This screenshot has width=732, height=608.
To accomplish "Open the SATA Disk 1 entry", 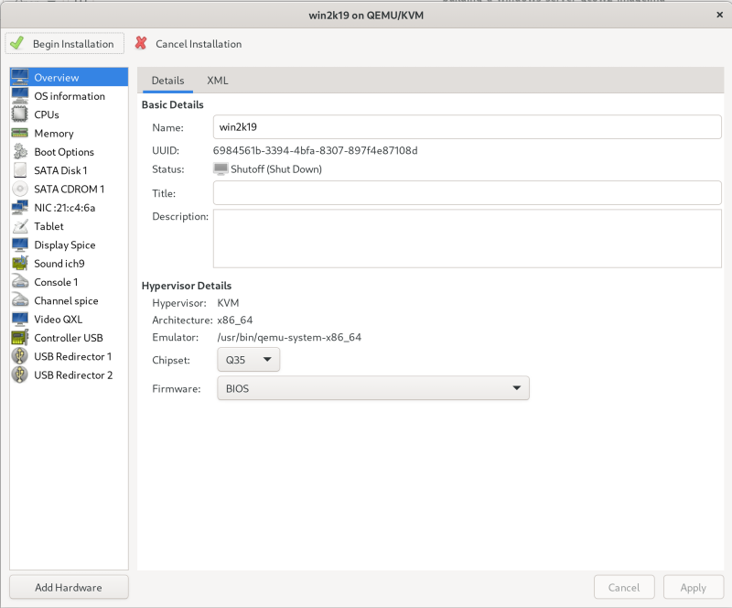I will [69, 170].
